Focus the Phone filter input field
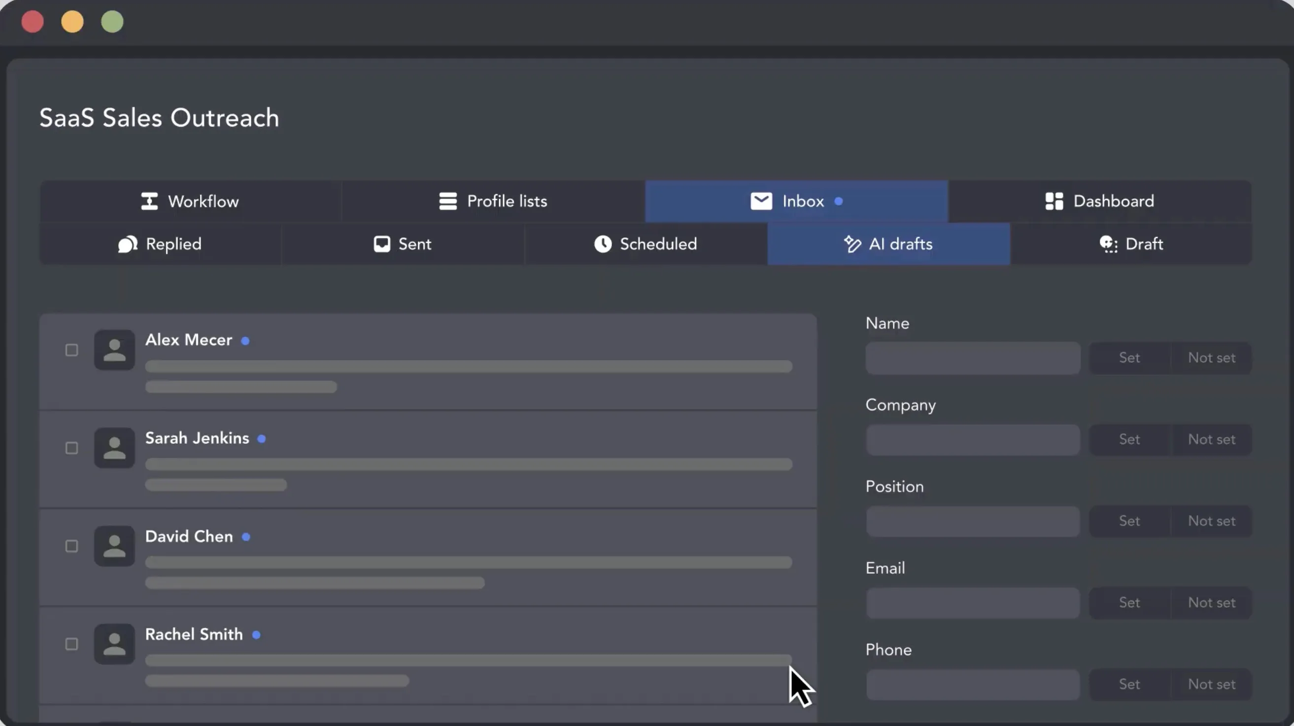The image size is (1294, 726). pyautogui.click(x=973, y=684)
